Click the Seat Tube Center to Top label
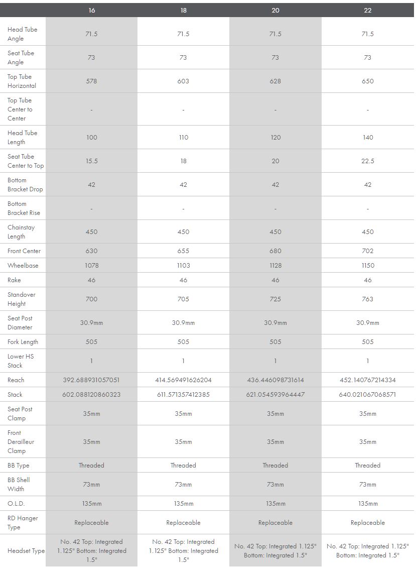This screenshot has height=570, width=416. (x=25, y=161)
